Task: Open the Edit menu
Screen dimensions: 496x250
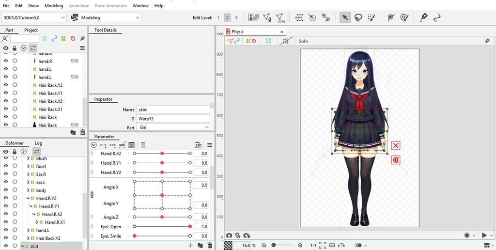Action: (x=19, y=6)
